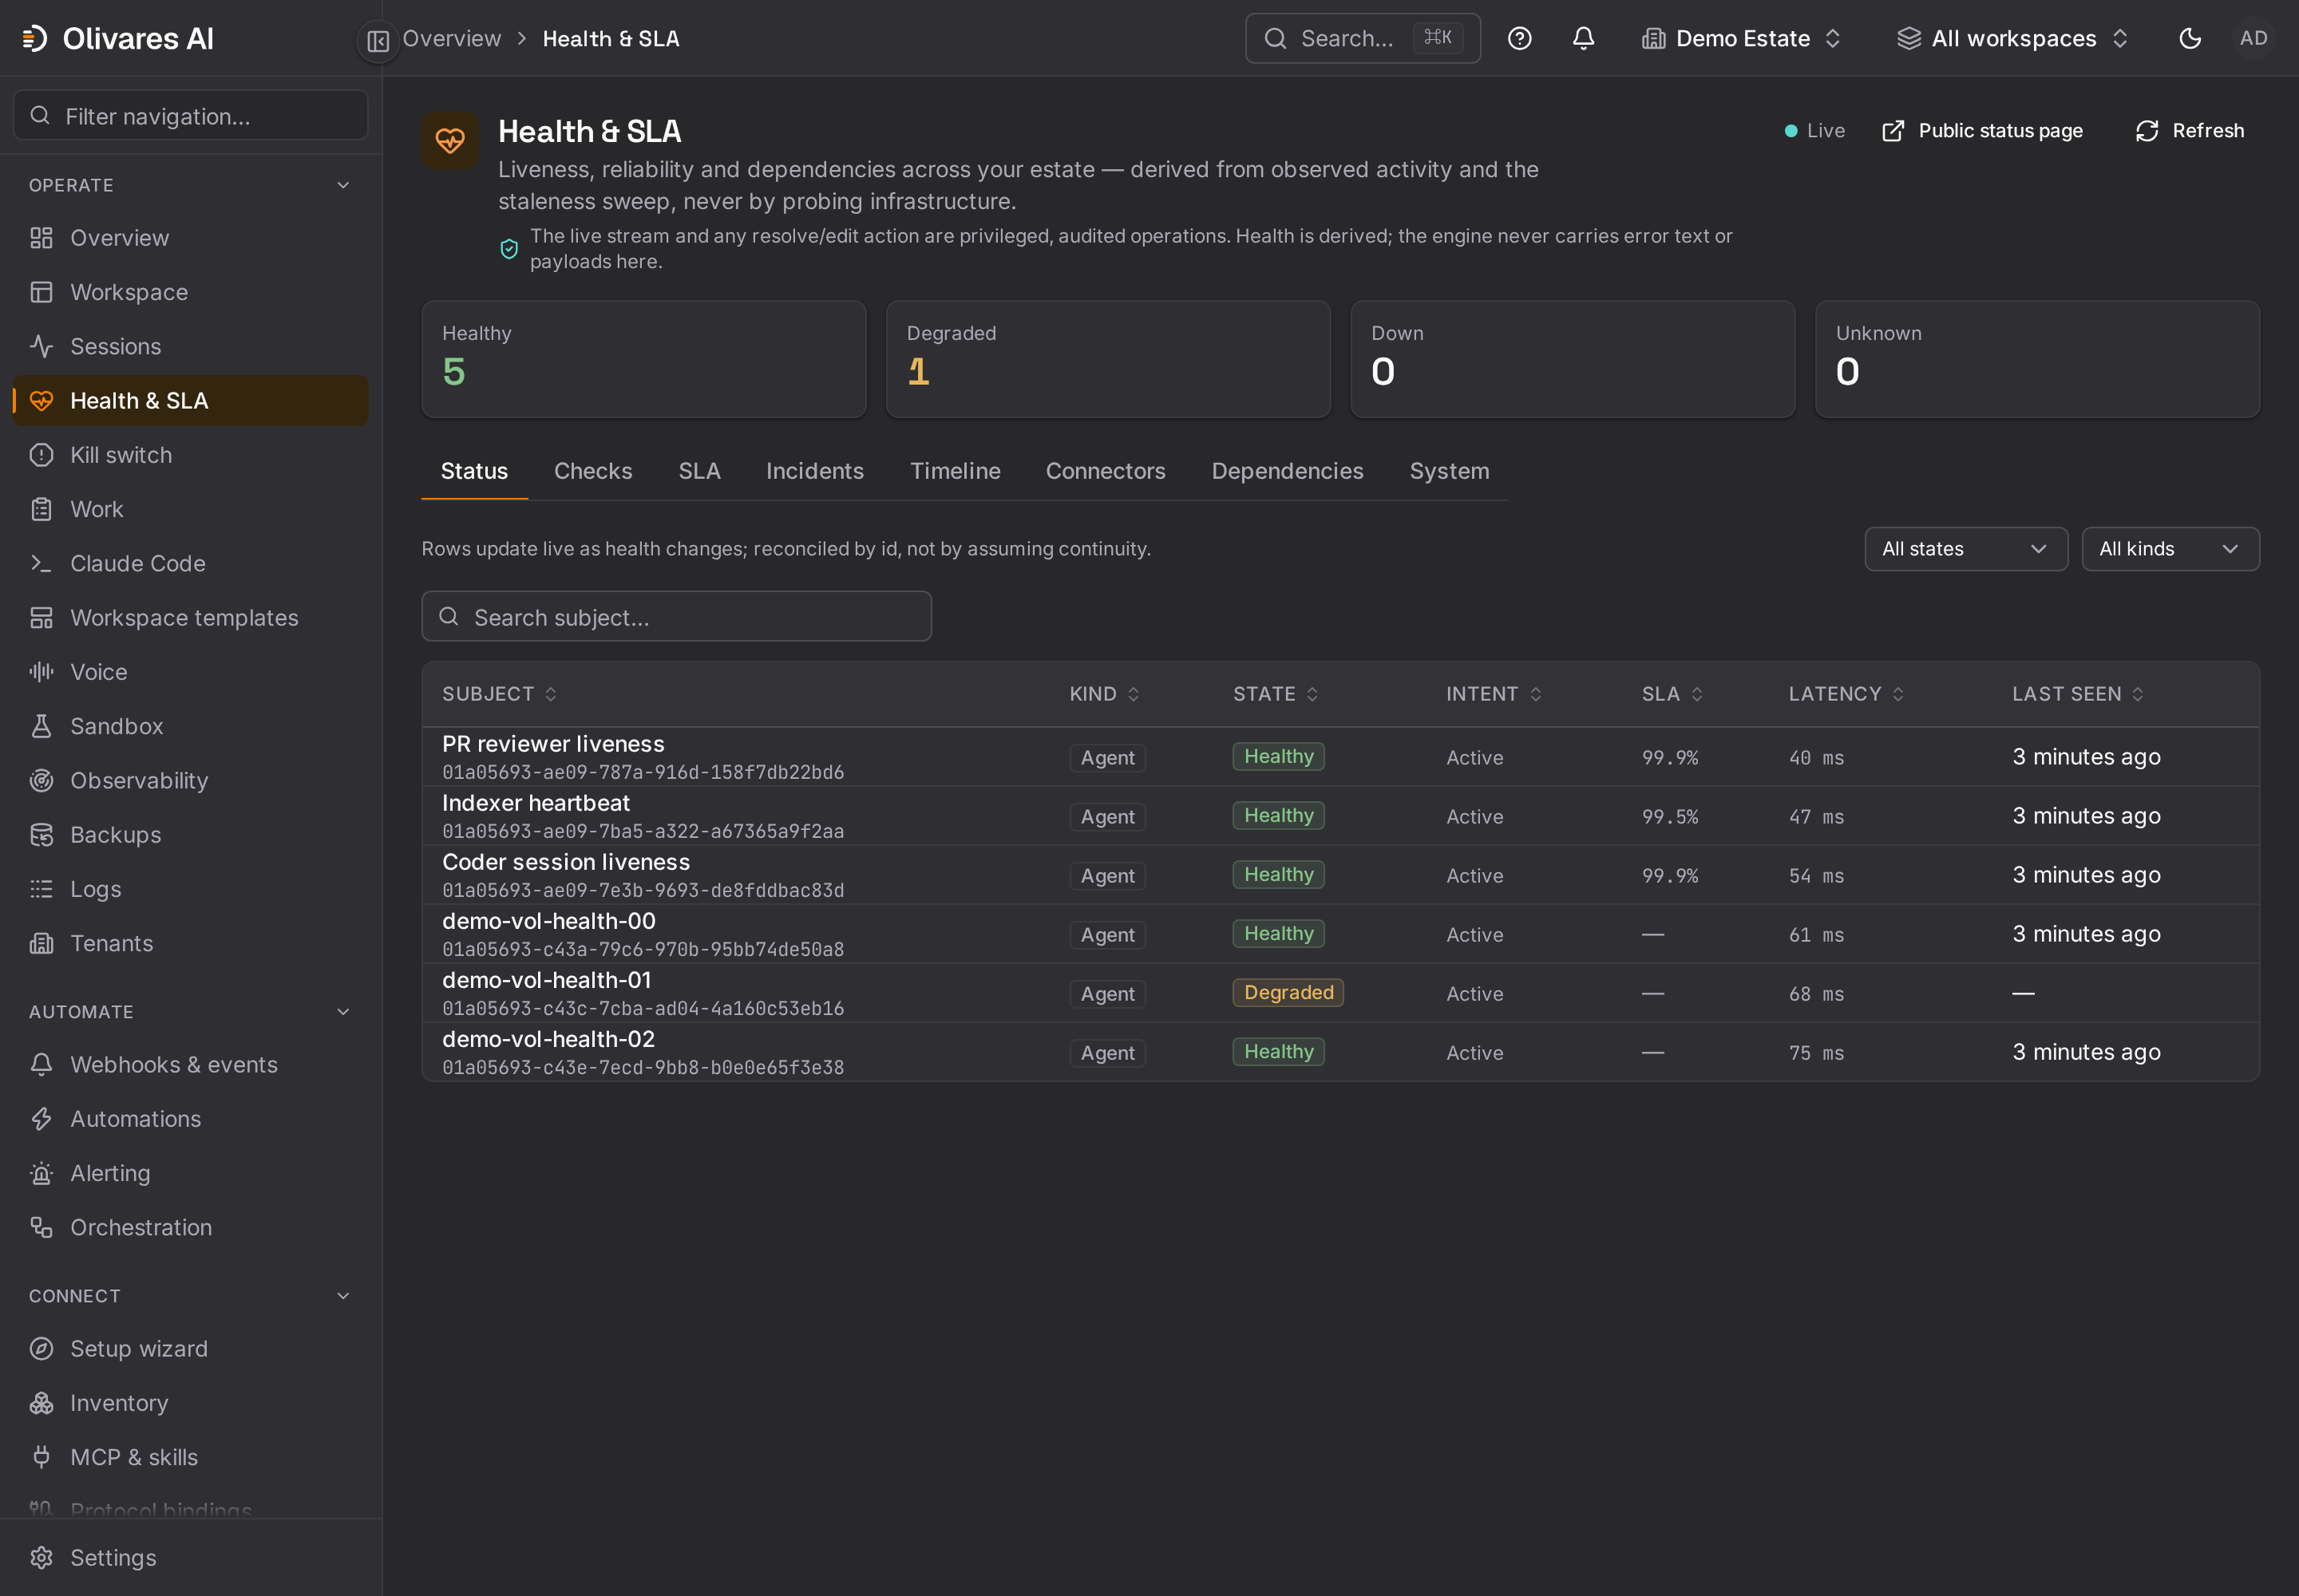The image size is (2299, 1596).
Task: Click the Claude Code terminal icon
Action: (41, 563)
